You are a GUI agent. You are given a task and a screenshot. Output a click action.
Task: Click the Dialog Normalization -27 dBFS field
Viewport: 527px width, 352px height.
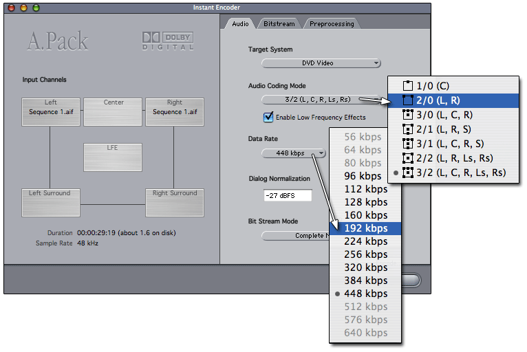point(288,195)
